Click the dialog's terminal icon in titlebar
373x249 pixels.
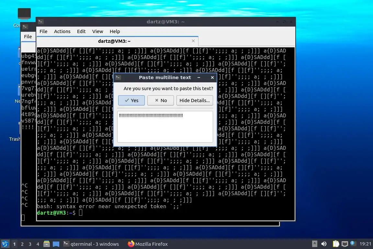click(x=118, y=77)
